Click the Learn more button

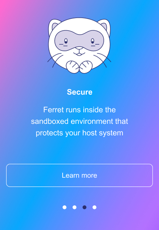(79, 175)
